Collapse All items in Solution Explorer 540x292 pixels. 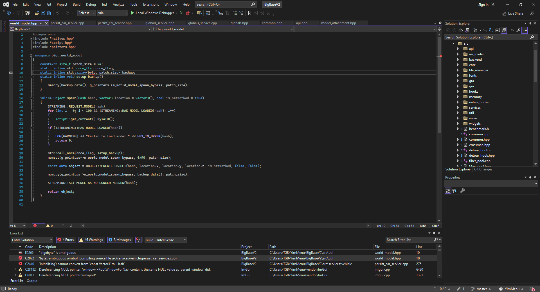pyautogui.click(x=498, y=30)
